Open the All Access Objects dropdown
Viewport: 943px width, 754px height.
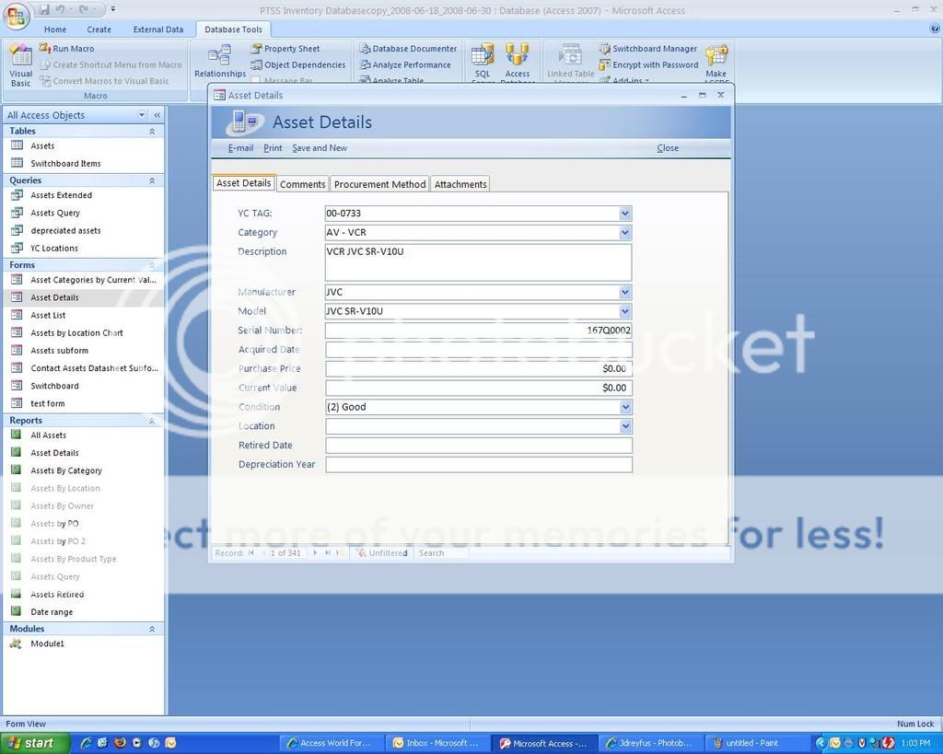142,115
